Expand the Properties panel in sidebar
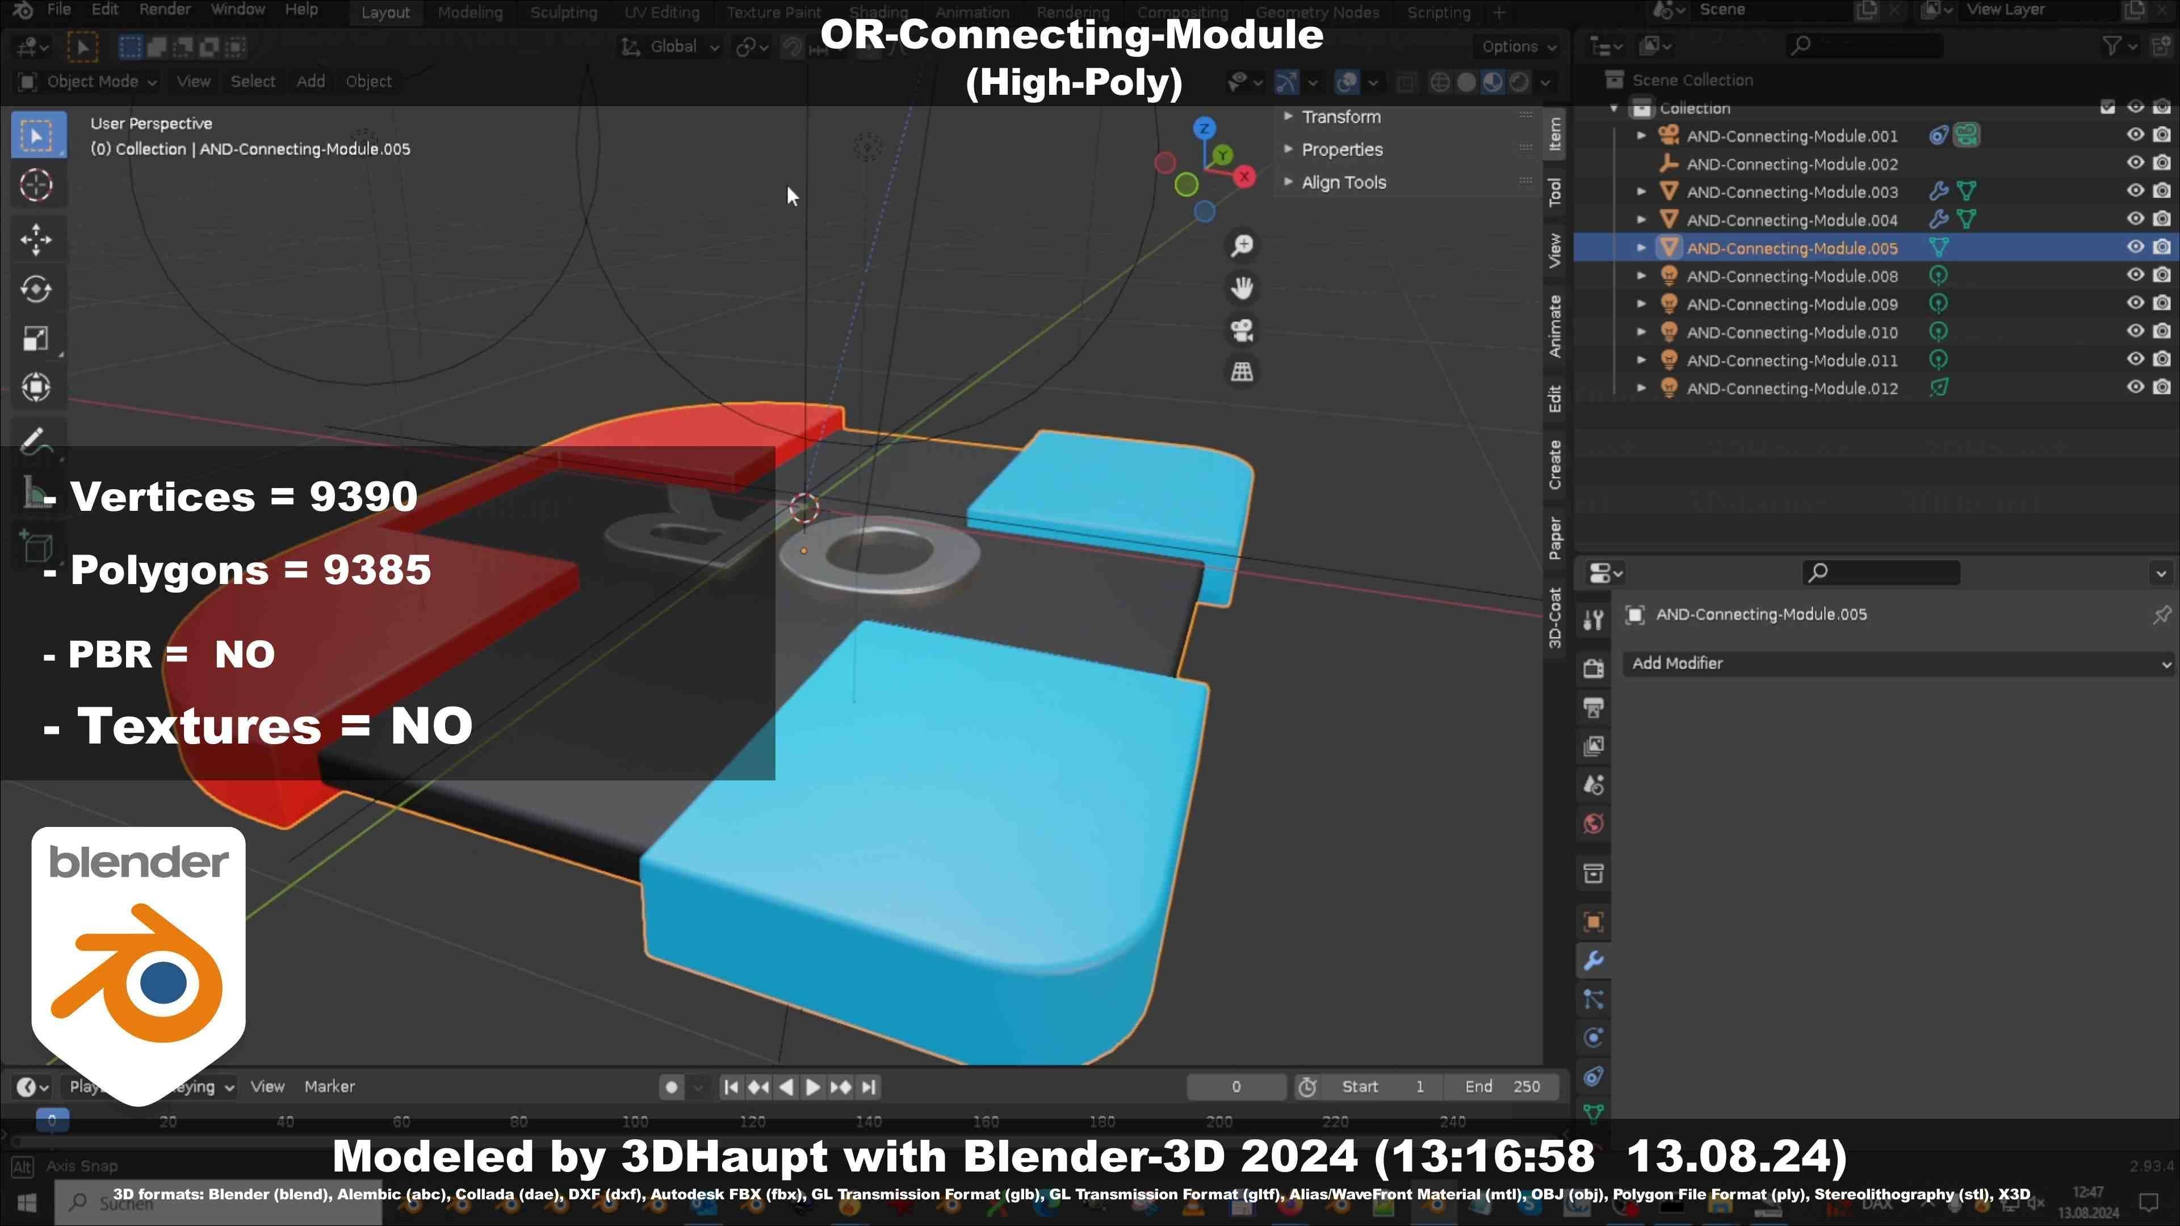The height and width of the screenshot is (1226, 2180). (1341, 150)
